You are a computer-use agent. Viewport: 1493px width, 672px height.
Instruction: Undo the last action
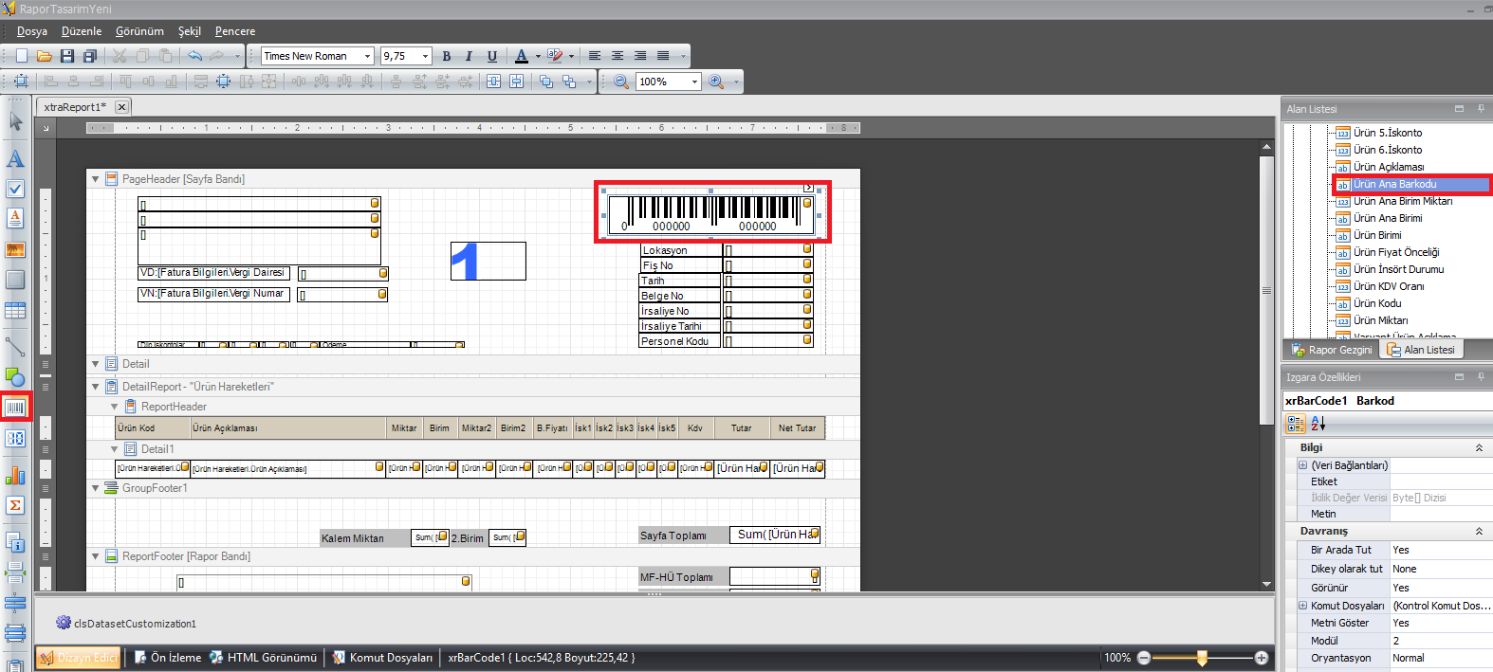194,56
